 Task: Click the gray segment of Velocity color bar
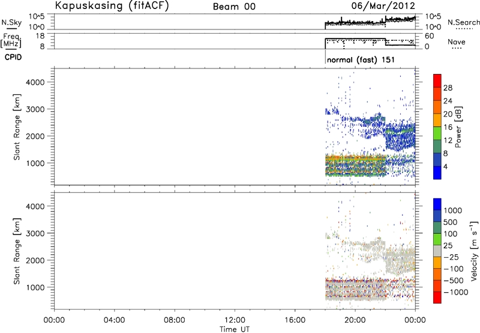click(x=437, y=251)
